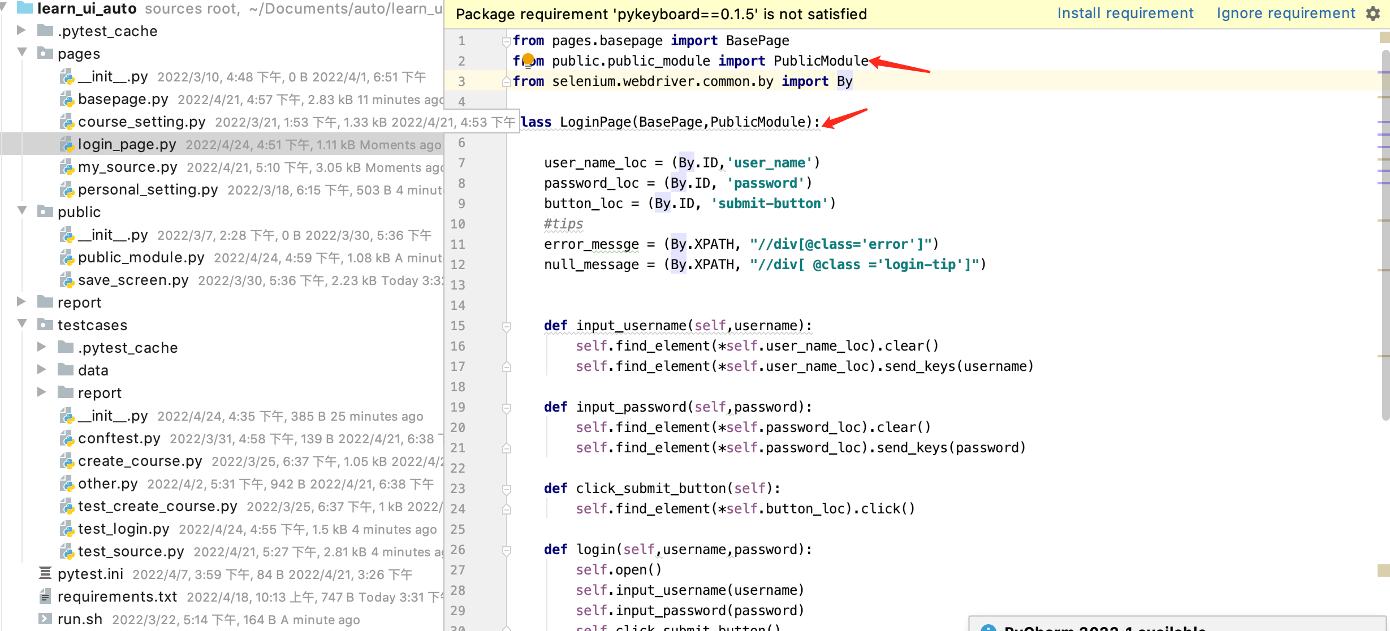The image size is (1390, 631).
Task: Expand the testcases .pytest_cache folder
Action: pos(42,347)
